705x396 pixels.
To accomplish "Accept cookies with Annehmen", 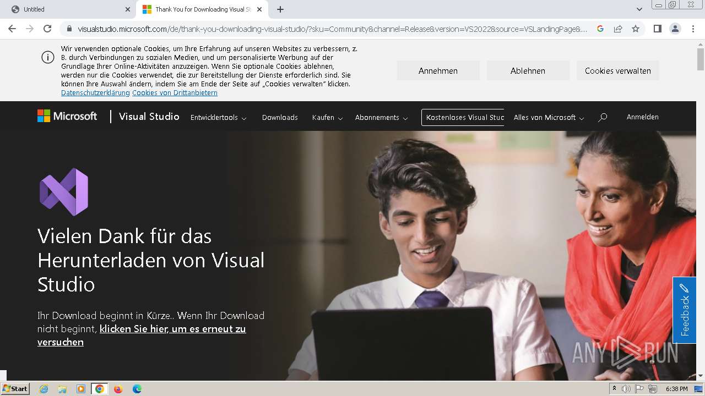I will [x=438, y=70].
